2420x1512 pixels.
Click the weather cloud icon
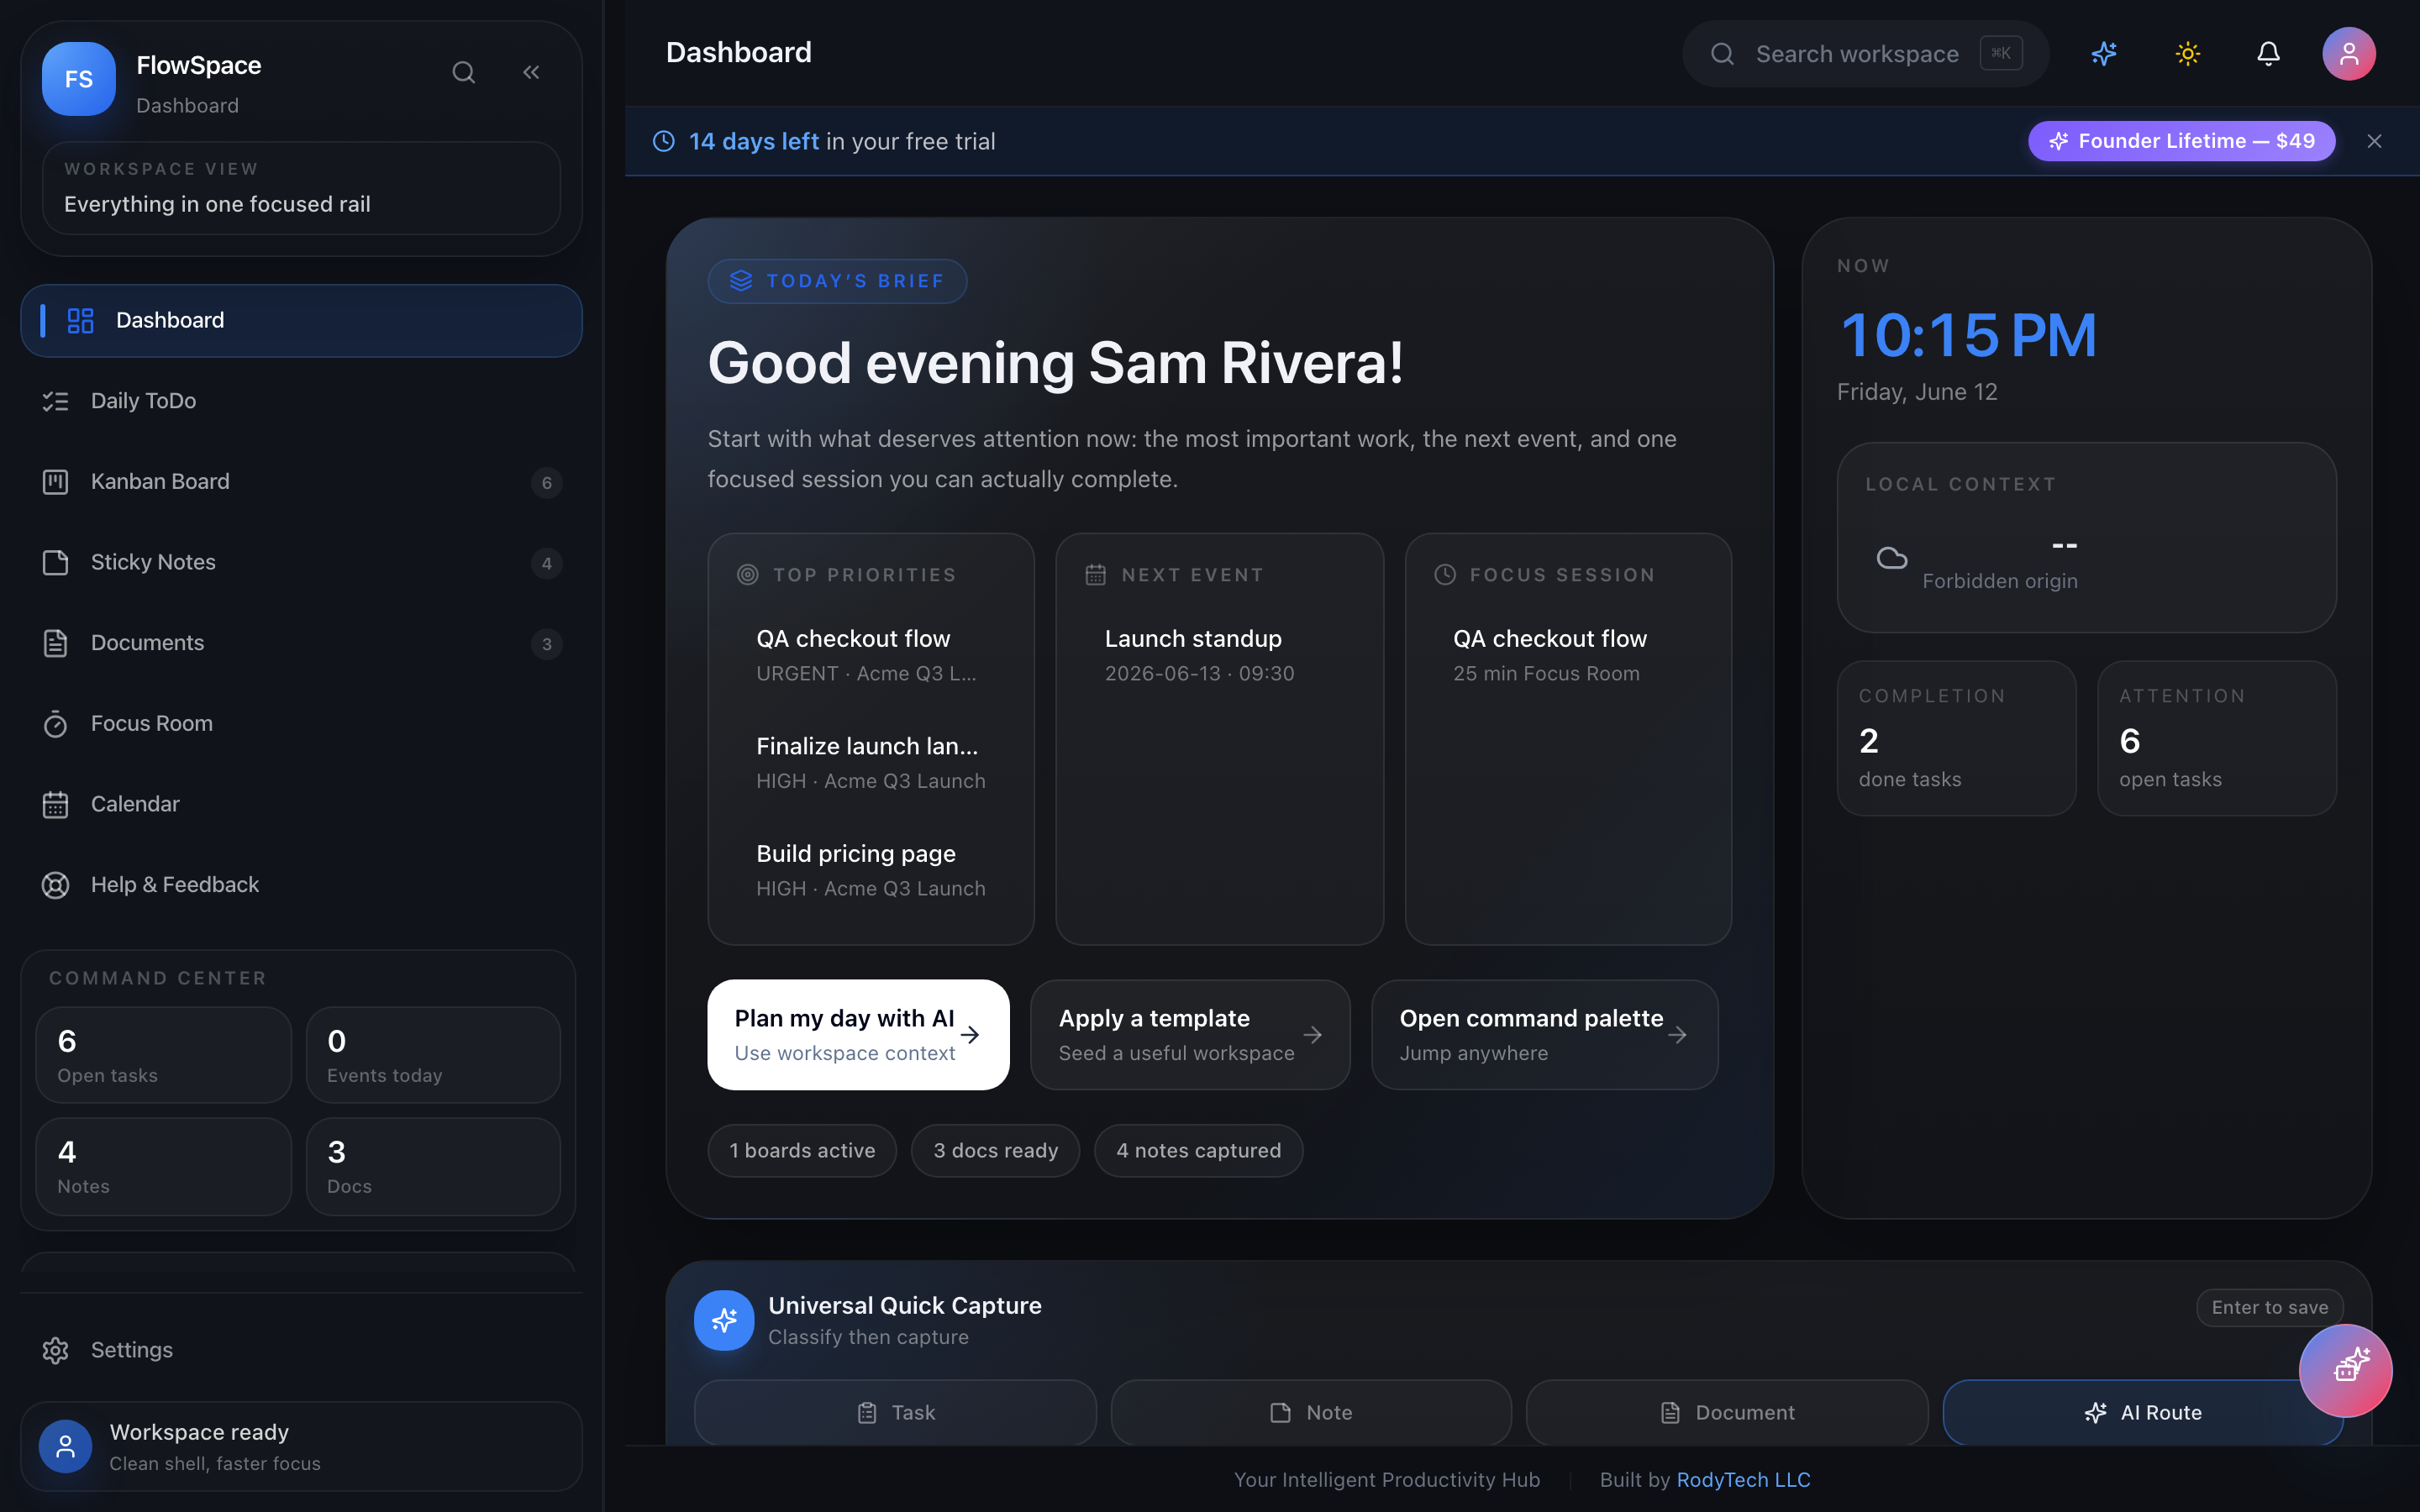click(1891, 557)
